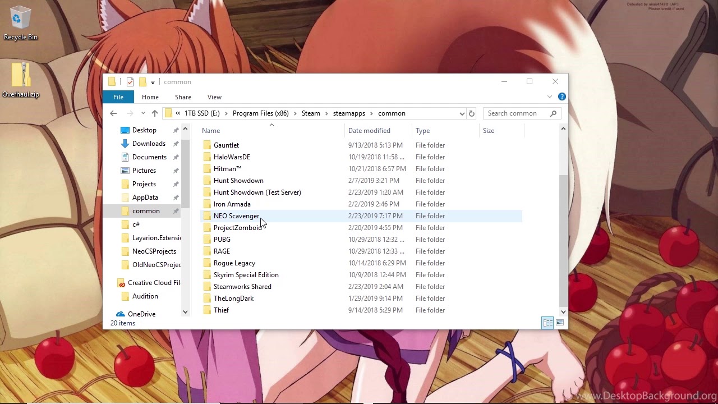The image size is (718, 404).
Task: Select the Overhaul.zip desktop file
Action: click(21, 80)
